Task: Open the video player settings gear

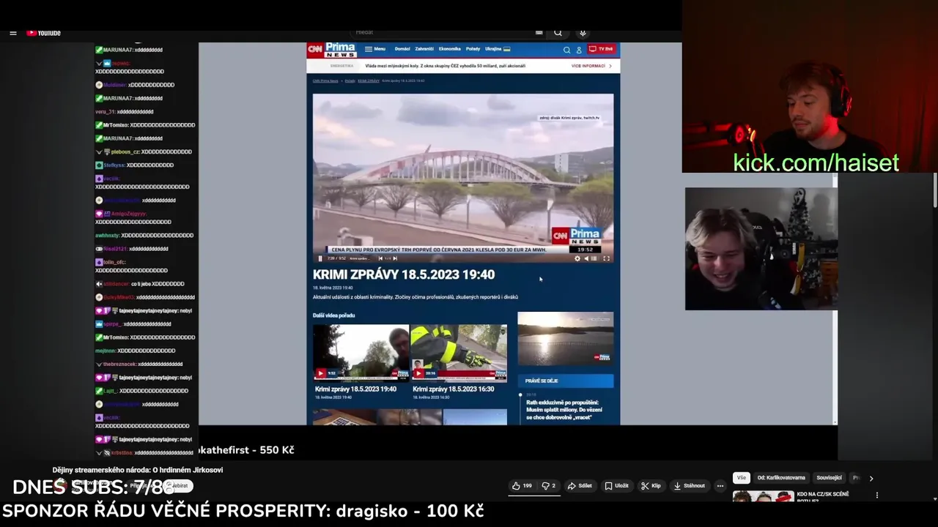Action: [577, 258]
